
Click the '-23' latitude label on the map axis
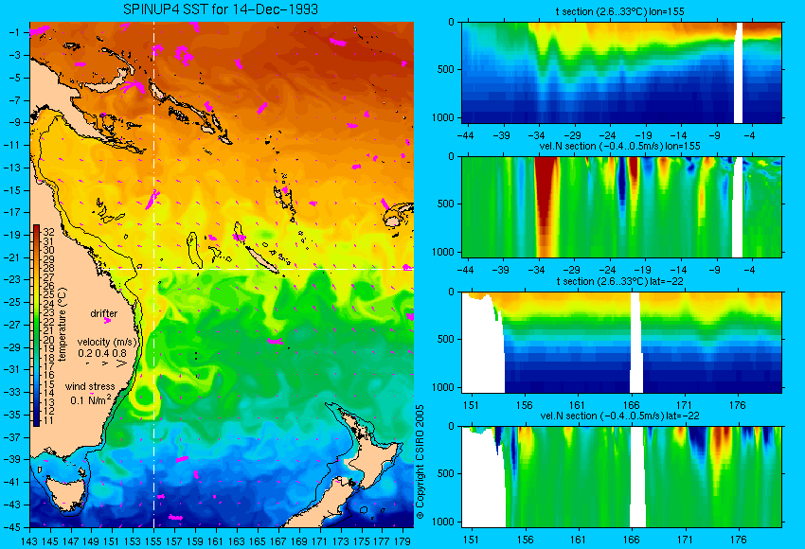(x=14, y=279)
